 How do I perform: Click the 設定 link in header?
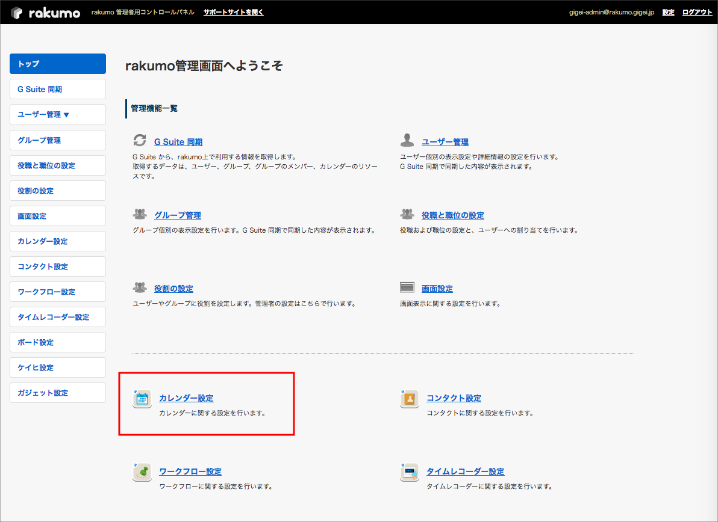click(x=668, y=13)
